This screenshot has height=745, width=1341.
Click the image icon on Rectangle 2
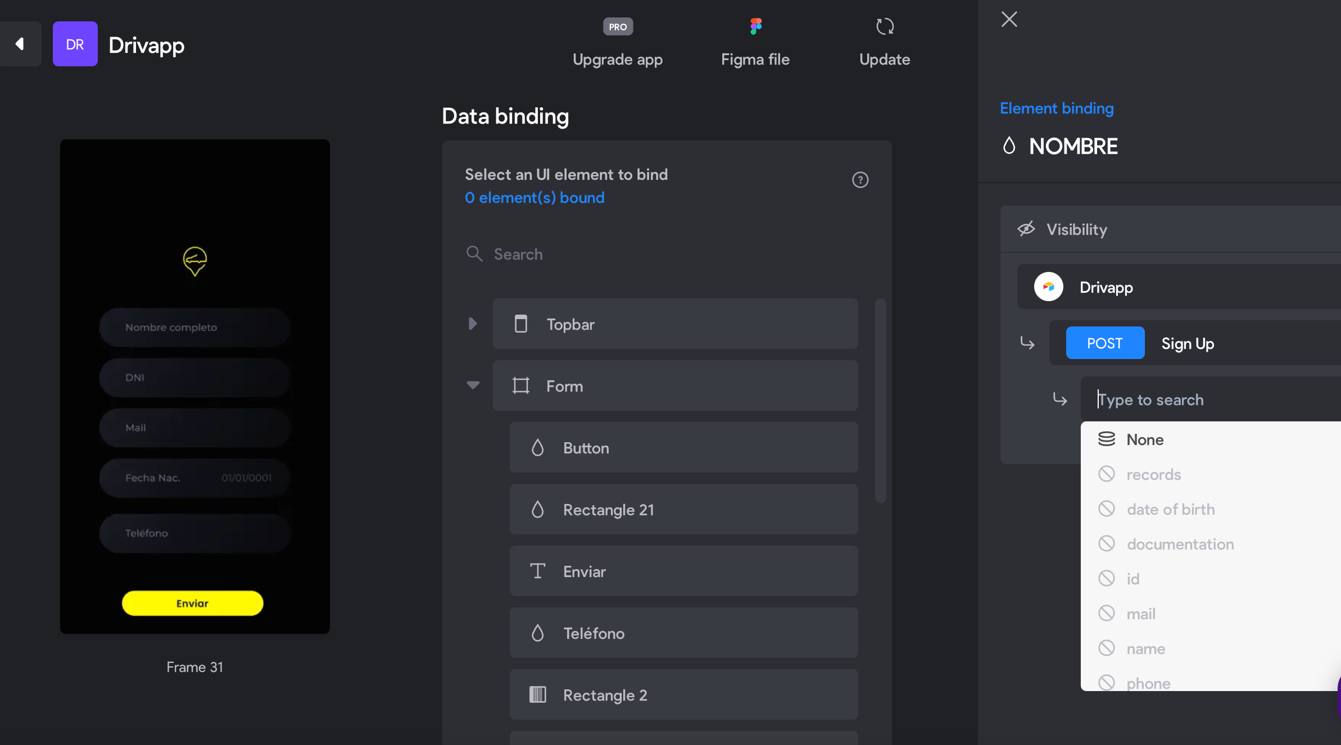[x=538, y=695]
